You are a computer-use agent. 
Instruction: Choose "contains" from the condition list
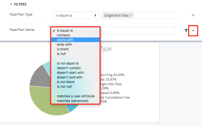(x=64, y=35)
